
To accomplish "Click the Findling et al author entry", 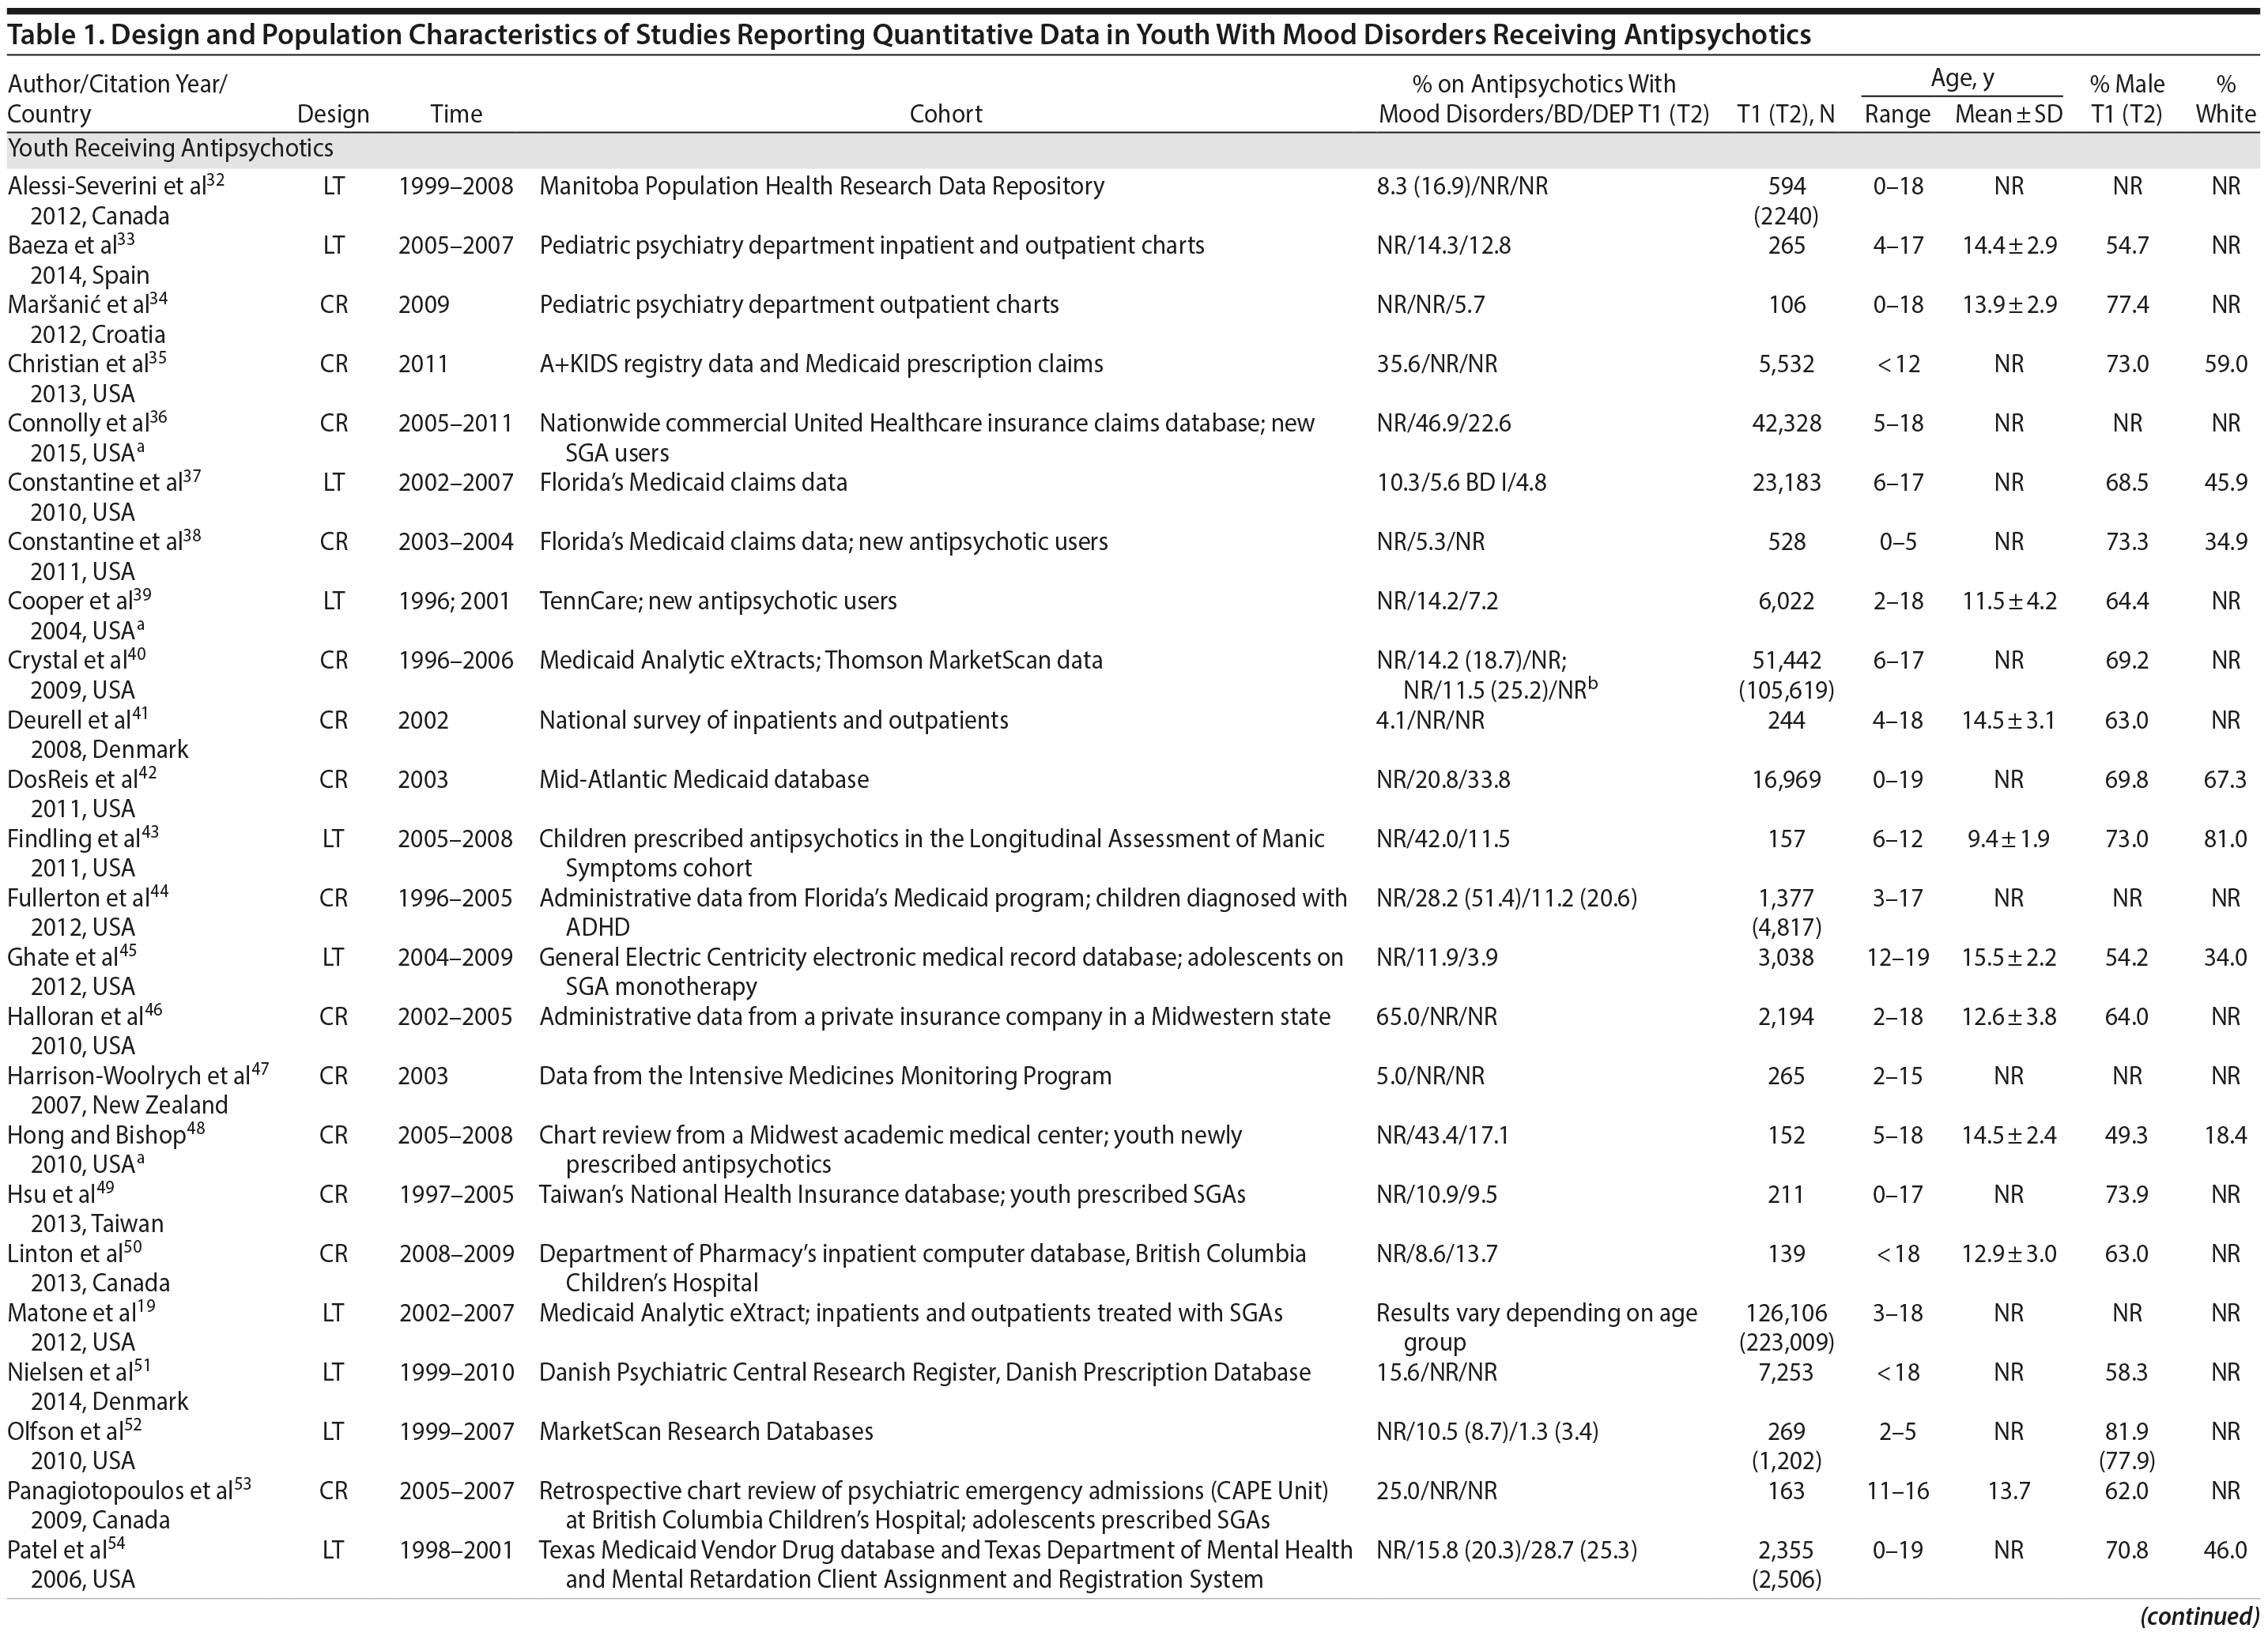I will point(73,839).
